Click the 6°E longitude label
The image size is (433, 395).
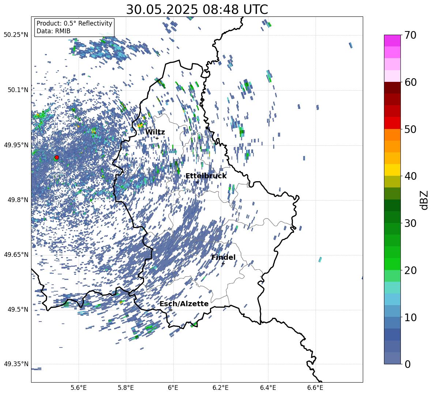coord(173,388)
